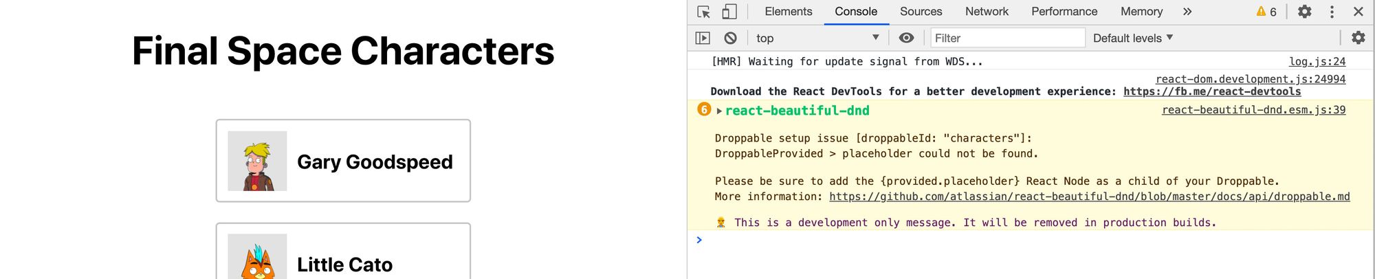Click the Final Space Characters heading
The height and width of the screenshot is (279, 1375).
tap(343, 51)
